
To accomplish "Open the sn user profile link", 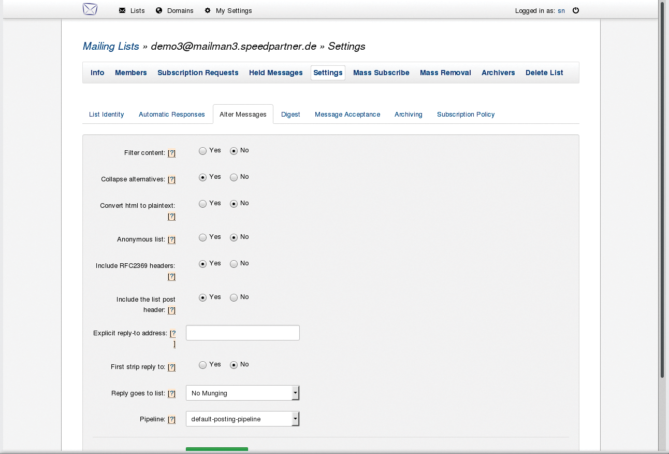I will tap(561, 10).
